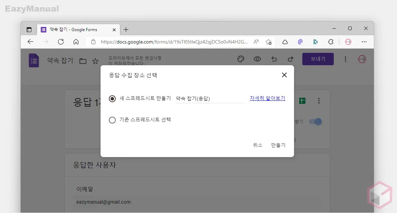This screenshot has height=213, width=397.
Task: Select the existing spreadsheet radio button
Action: pos(112,120)
